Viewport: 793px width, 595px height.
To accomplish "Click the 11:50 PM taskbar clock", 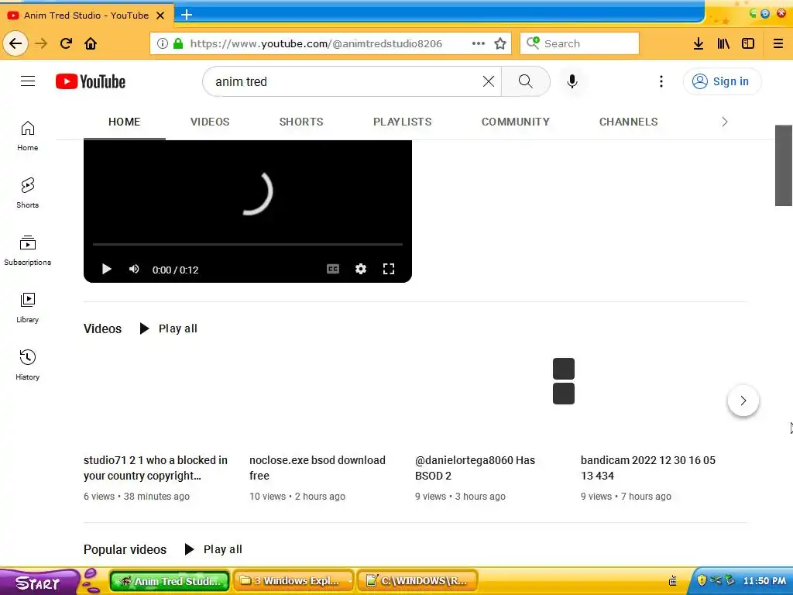I will pos(764,581).
